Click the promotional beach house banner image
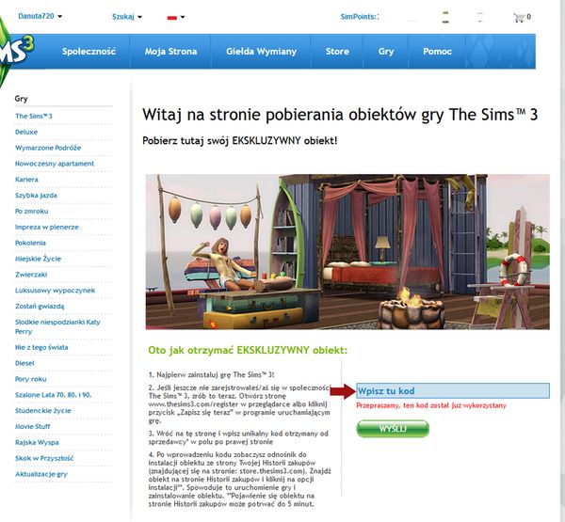 347,252
